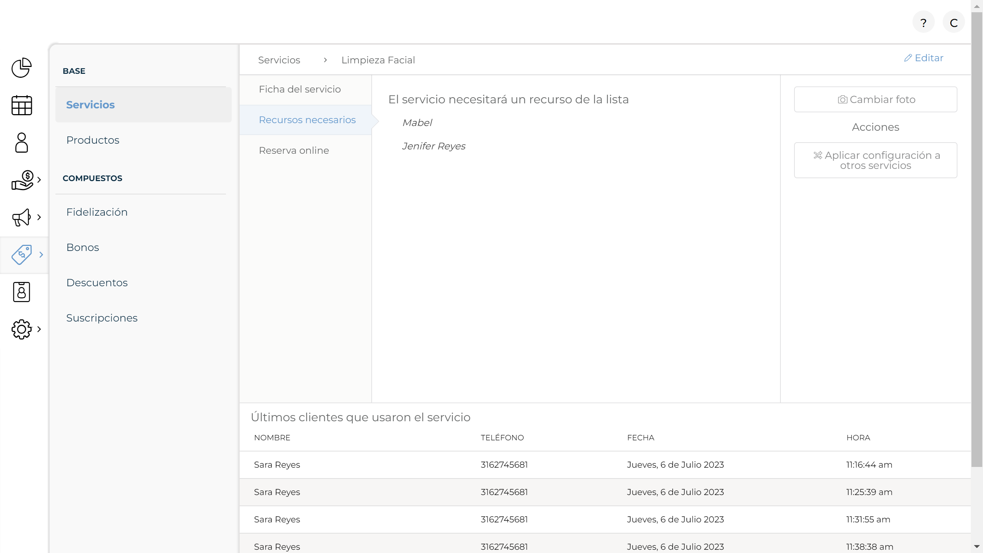
Task: Click the TELÉFONO column header
Action: pyautogui.click(x=502, y=438)
